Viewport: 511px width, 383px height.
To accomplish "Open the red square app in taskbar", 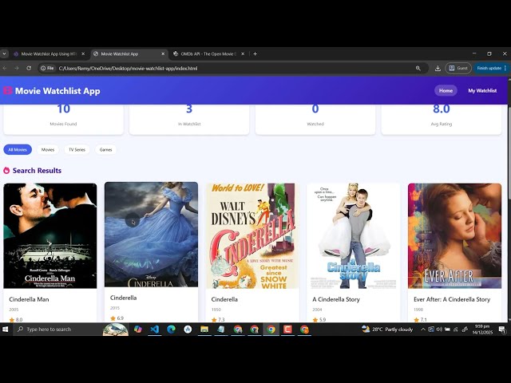I will pos(287,330).
